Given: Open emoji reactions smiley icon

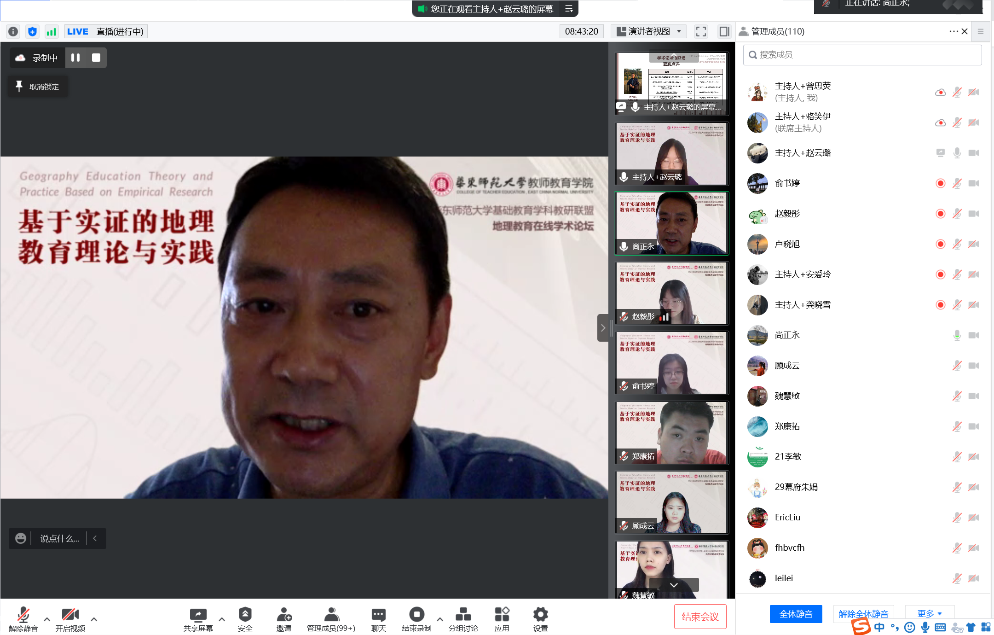Looking at the screenshot, I should click(21, 538).
